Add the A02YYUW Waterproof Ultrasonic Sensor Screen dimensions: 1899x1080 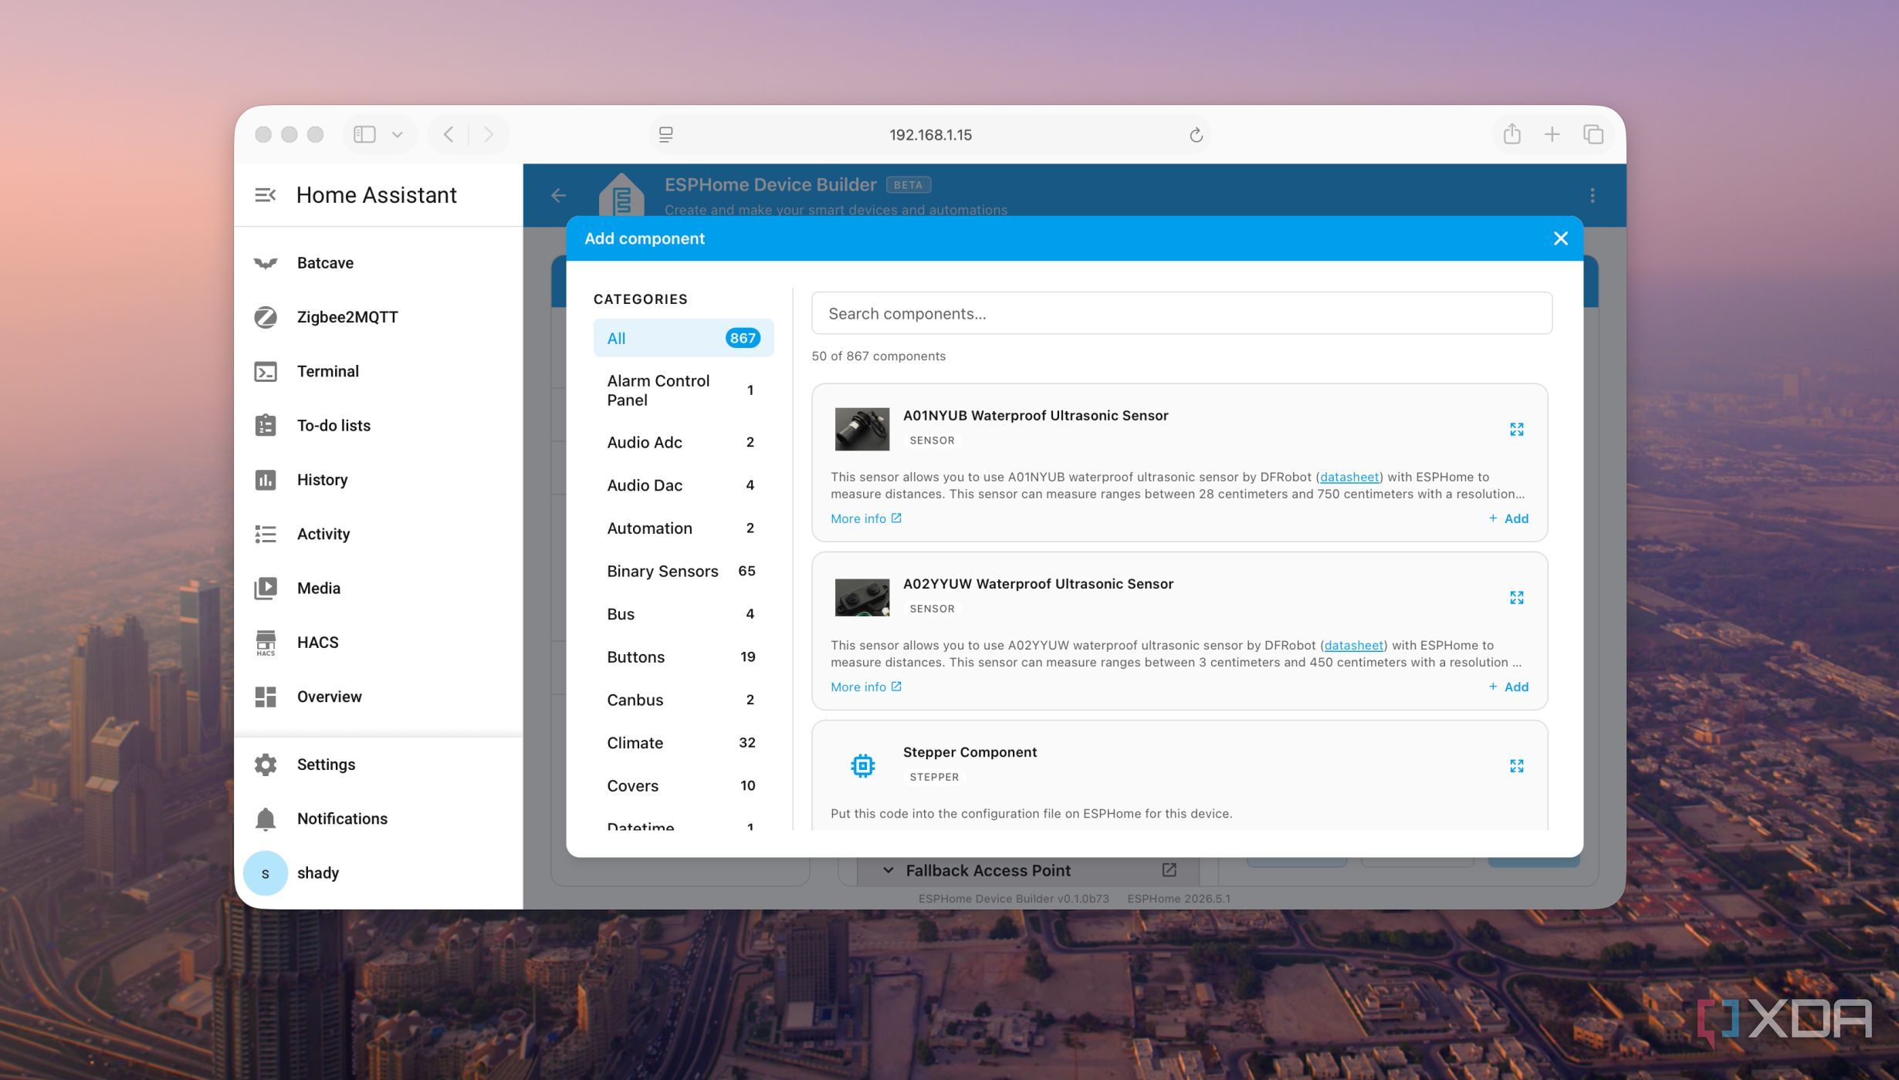pos(1508,687)
